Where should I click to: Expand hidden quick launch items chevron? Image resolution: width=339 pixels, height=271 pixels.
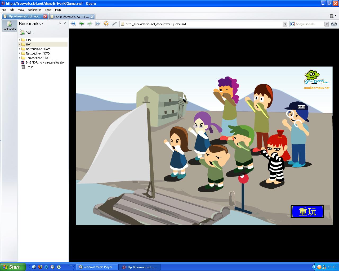click(70, 266)
